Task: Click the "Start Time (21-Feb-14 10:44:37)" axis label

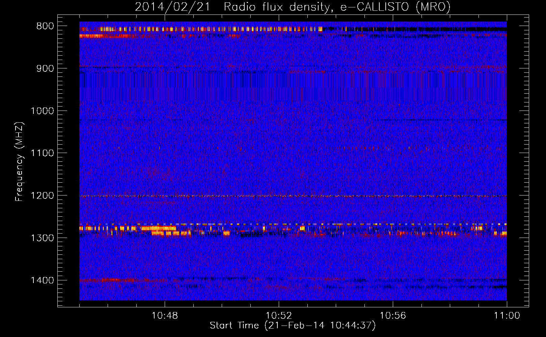Action: coord(293,326)
